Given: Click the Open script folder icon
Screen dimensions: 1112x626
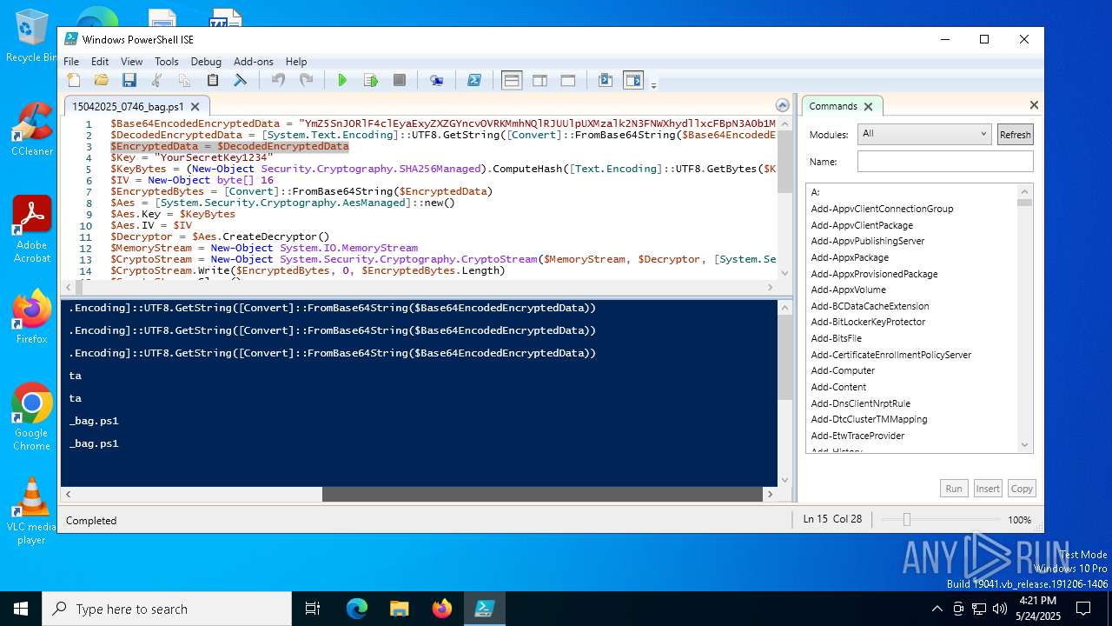Looking at the screenshot, I should coord(102,81).
